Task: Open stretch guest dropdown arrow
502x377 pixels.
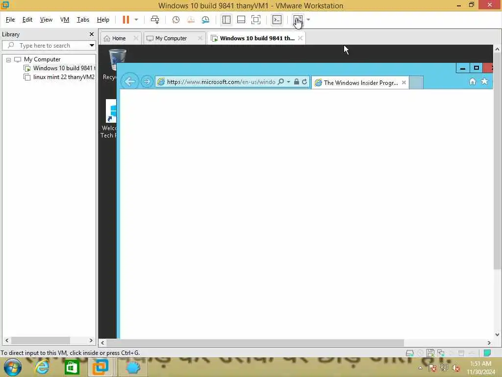Action: pyautogui.click(x=308, y=20)
